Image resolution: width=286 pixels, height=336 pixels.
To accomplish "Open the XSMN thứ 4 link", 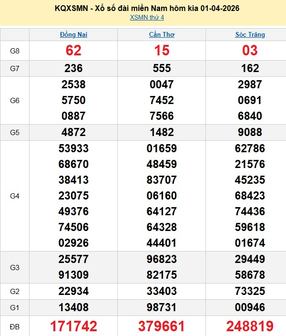I will (x=147, y=18).
